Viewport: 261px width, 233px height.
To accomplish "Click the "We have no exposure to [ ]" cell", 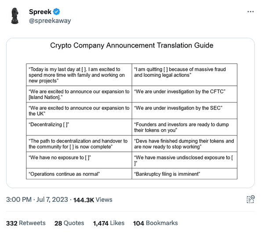I will (x=79, y=160).
